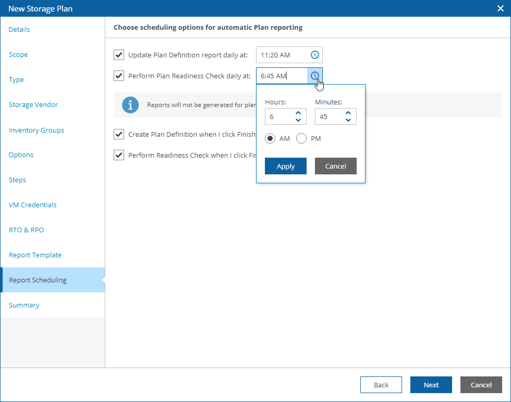Close the New Storage Plan dialog

click(x=501, y=8)
